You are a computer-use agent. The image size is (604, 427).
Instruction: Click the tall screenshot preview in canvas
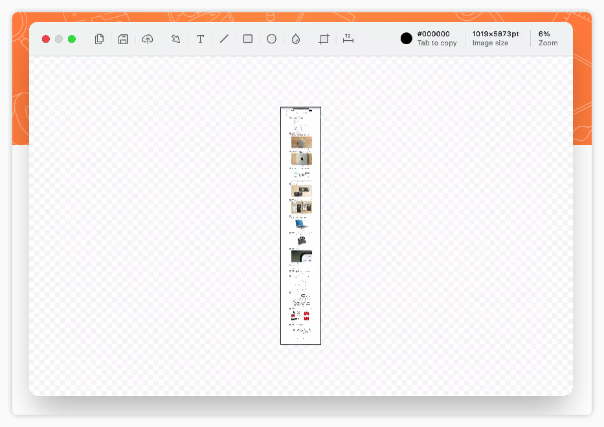[300, 226]
